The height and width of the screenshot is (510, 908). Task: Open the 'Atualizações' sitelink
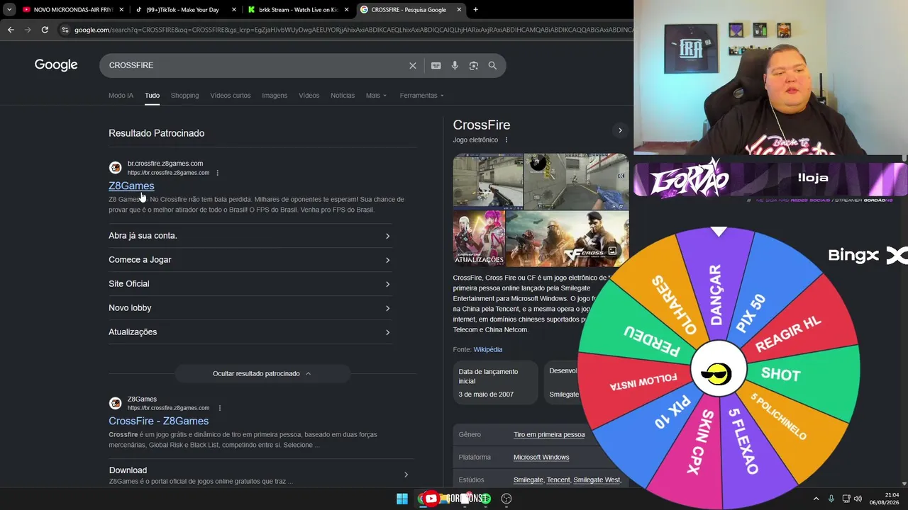coord(250,332)
